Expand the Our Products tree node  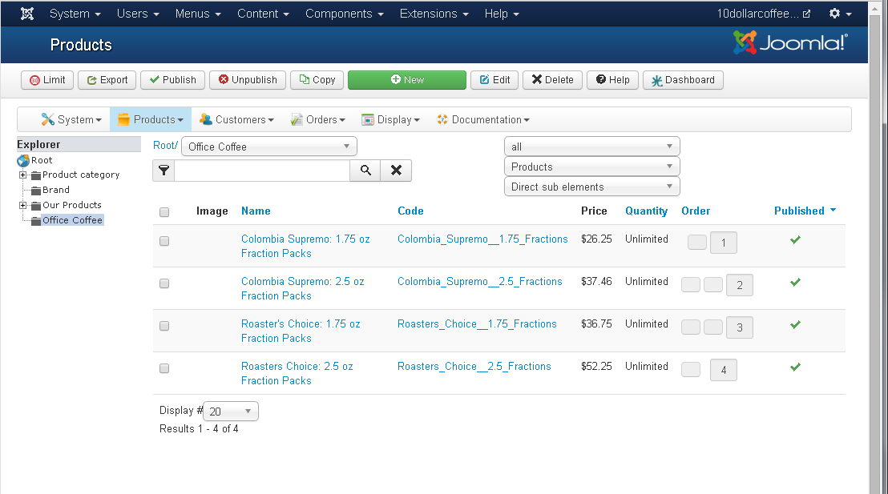[22, 205]
